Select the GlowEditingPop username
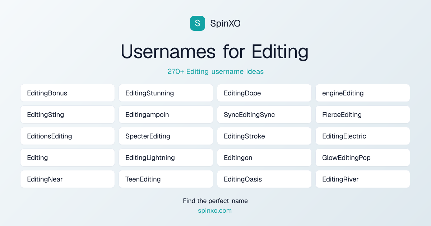The image size is (431, 226). [363, 157]
